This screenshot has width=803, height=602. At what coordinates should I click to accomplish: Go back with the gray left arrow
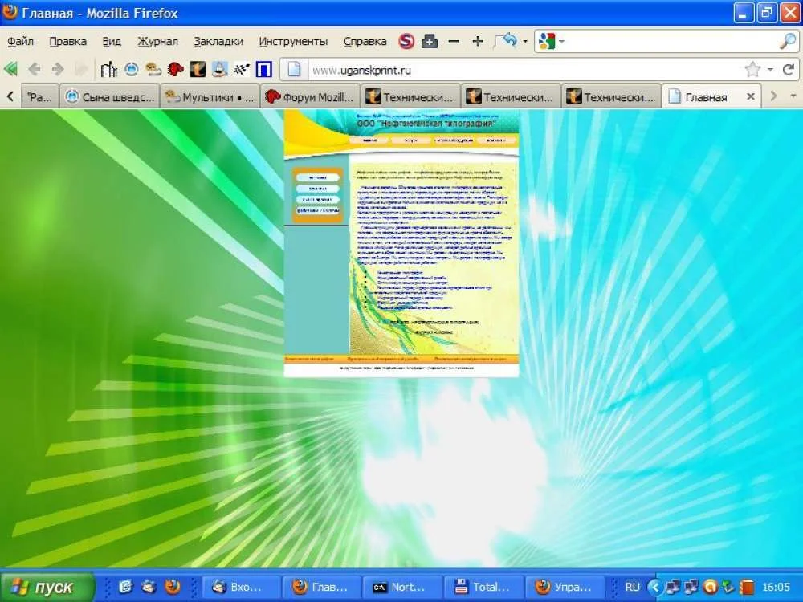coord(35,69)
